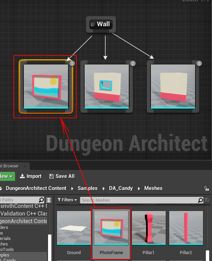The width and height of the screenshot is (212, 261).
Task: Select the Validation C++ Classes folder
Action: (23, 213)
